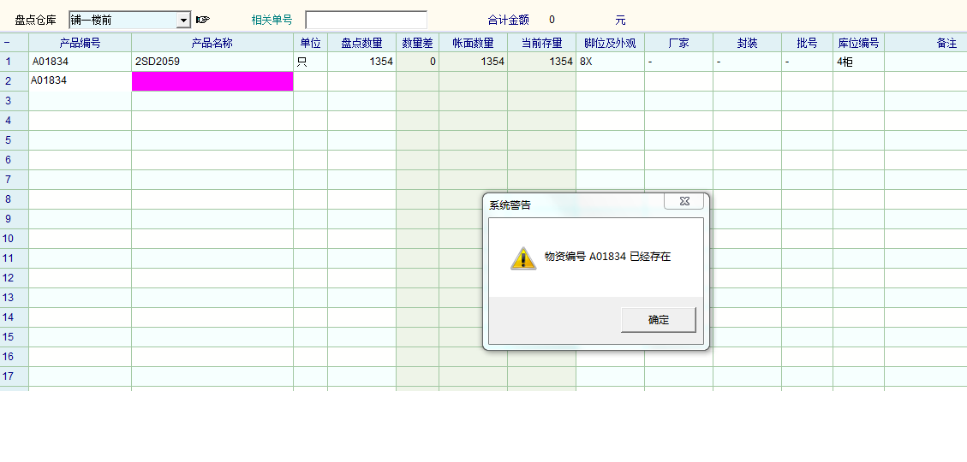
Task: Click the 产品编号 column header
Action: [x=80, y=43]
